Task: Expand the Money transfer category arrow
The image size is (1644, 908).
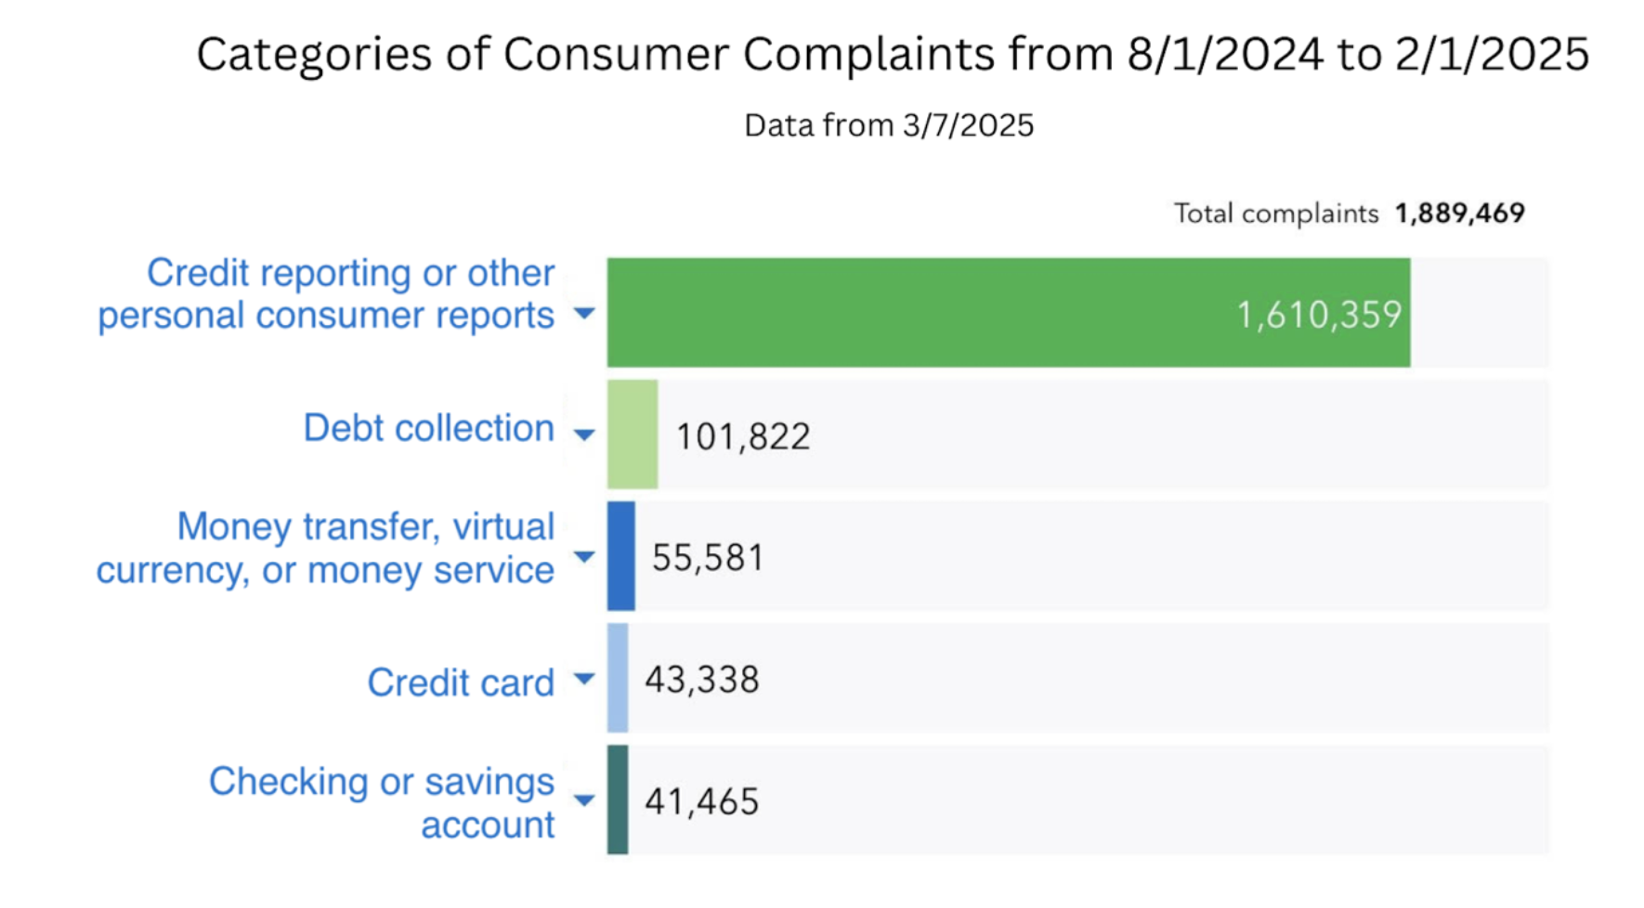Action: pyautogui.click(x=584, y=557)
